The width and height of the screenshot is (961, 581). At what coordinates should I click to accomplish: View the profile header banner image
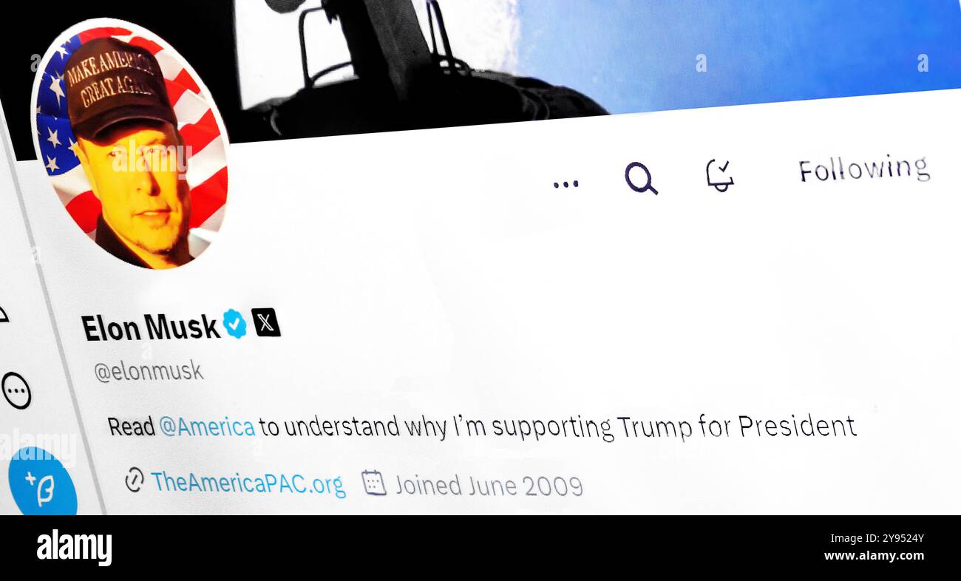click(591, 59)
